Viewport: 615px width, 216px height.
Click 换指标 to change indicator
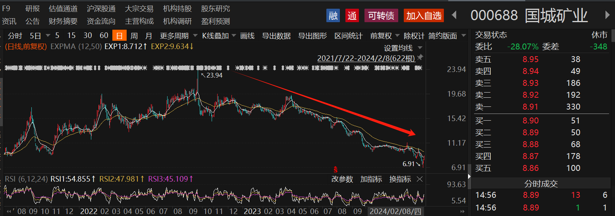400,179
